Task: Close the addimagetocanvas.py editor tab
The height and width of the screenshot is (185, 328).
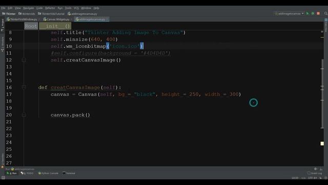Action: pos(107,20)
